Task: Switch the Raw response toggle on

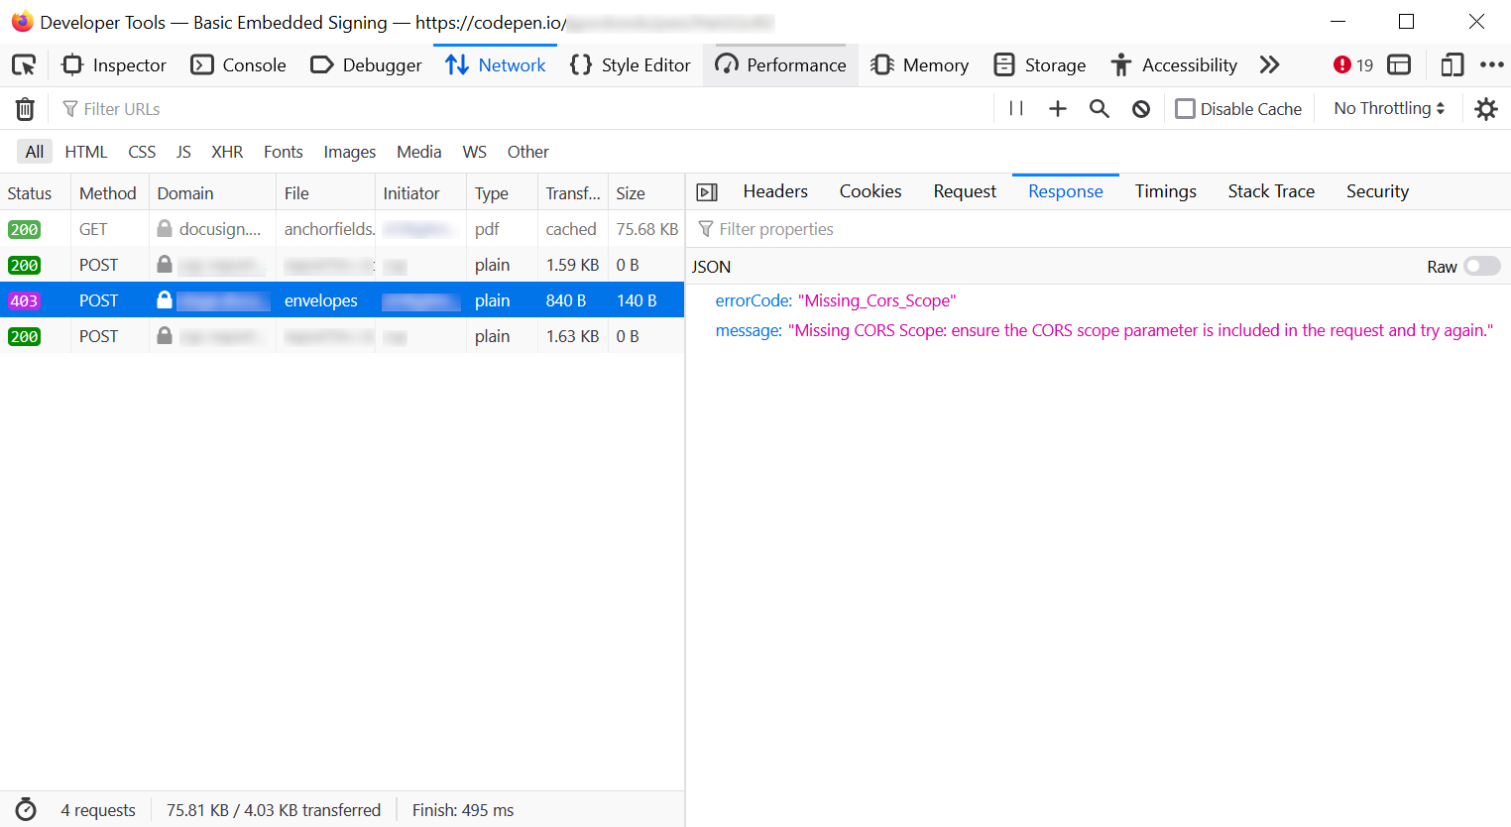Action: click(1481, 266)
